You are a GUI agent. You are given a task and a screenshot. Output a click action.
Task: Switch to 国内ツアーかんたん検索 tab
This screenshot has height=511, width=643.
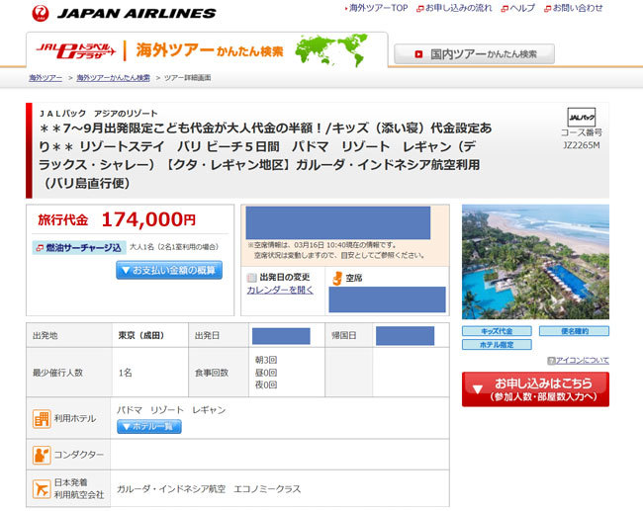tap(474, 54)
